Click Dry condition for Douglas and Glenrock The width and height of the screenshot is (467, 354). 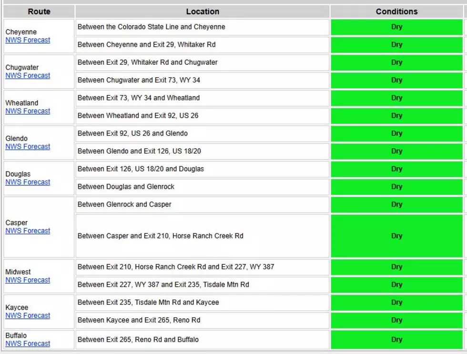[x=396, y=187]
